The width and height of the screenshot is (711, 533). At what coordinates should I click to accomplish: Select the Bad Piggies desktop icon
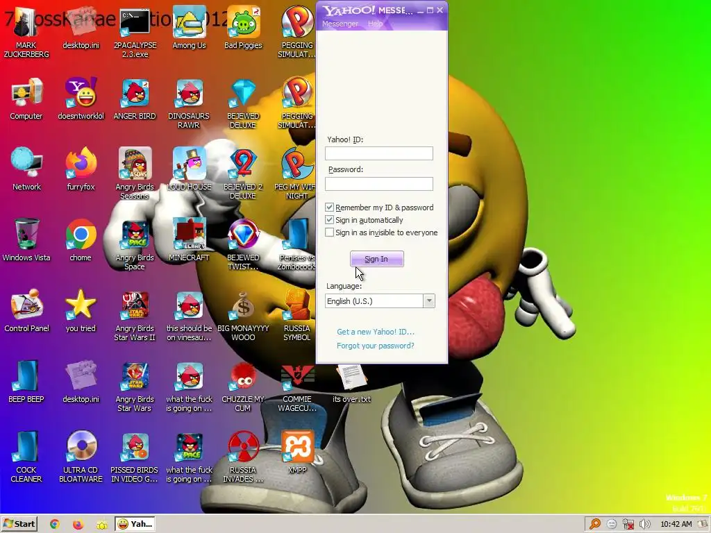coord(243,28)
